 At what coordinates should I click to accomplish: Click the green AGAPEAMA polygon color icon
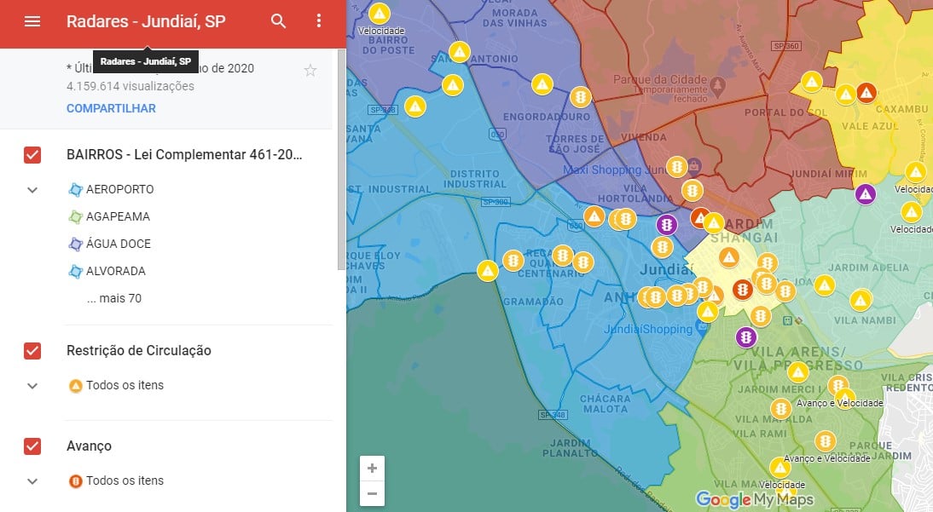pyautogui.click(x=75, y=216)
